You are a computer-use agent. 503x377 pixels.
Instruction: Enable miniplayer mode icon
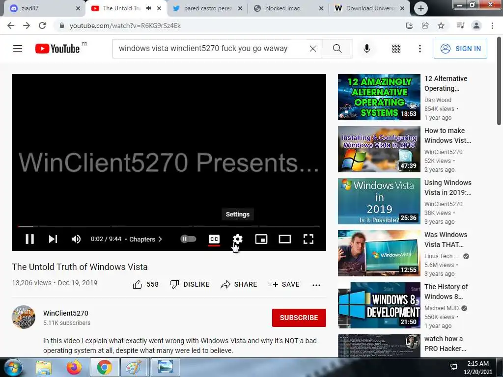[261, 239]
